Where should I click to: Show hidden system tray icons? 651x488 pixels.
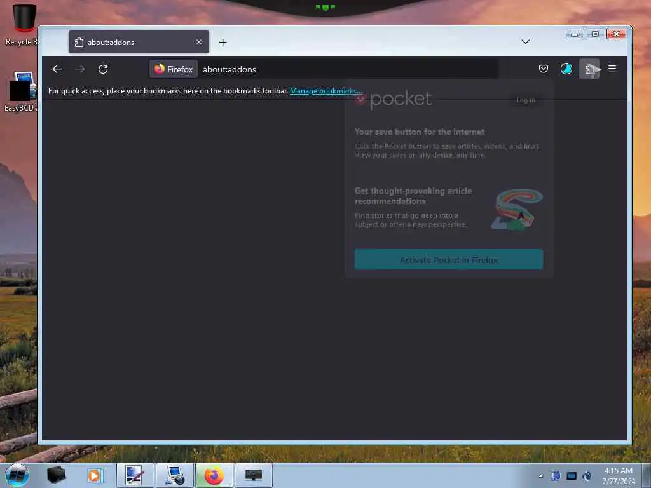pyautogui.click(x=540, y=476)
